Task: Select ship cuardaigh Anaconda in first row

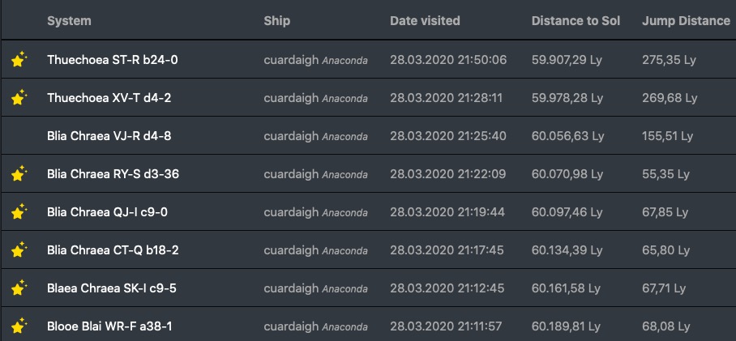Action: tap(315, 59)
